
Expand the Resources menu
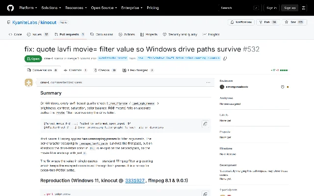pos(76,8)
